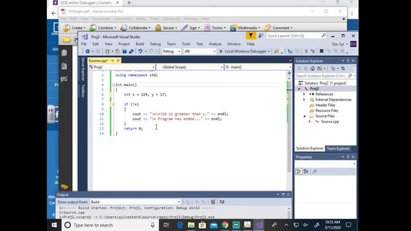Open the Tools menu
This screenshot has height=231, width=411.
coord(186,44)
